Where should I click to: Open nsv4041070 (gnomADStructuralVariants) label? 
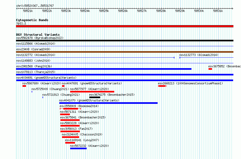89,100
